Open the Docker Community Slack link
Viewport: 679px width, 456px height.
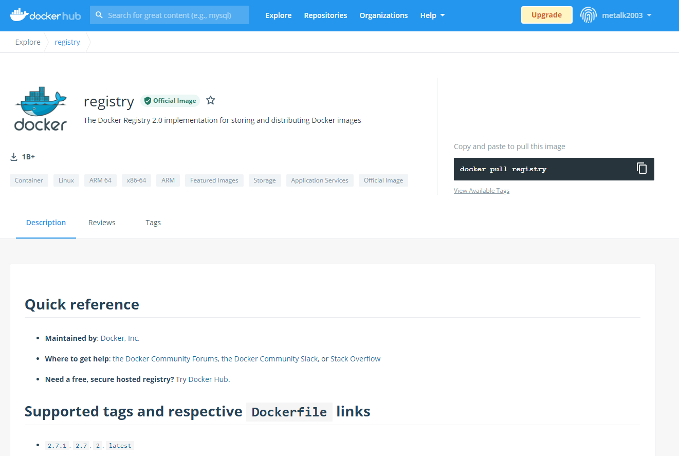pos(269,359)
